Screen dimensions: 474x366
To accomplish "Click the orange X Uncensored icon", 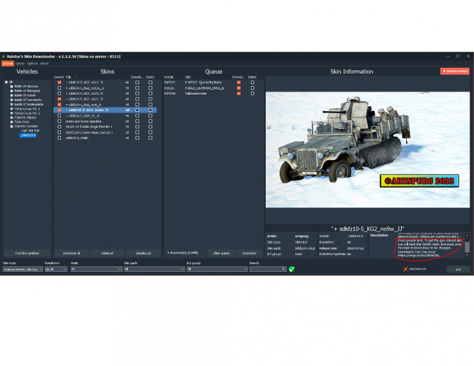I will pos(405,269).
